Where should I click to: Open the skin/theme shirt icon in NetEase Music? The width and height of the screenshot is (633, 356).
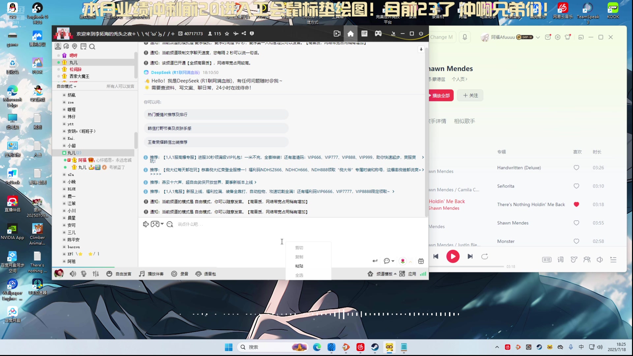568,37
